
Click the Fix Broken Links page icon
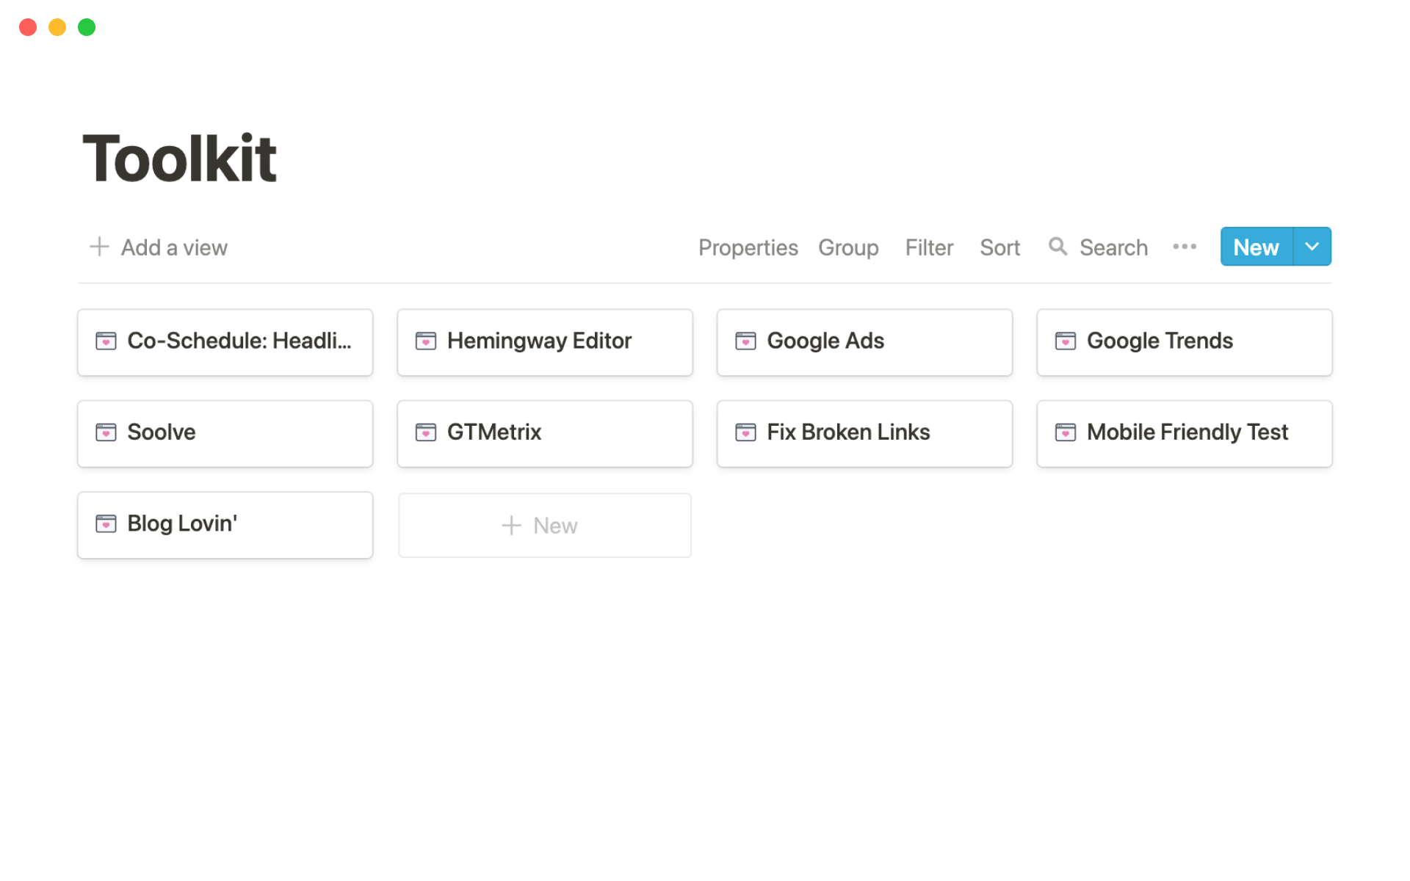click(x=745, y=432)
